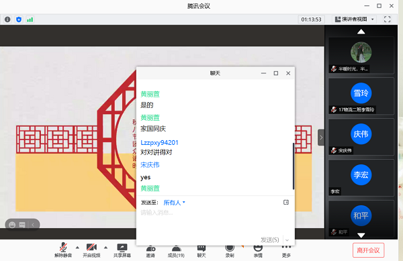Select 庆伟 participant tile
The image size is (403, 261).
[361, 137]
